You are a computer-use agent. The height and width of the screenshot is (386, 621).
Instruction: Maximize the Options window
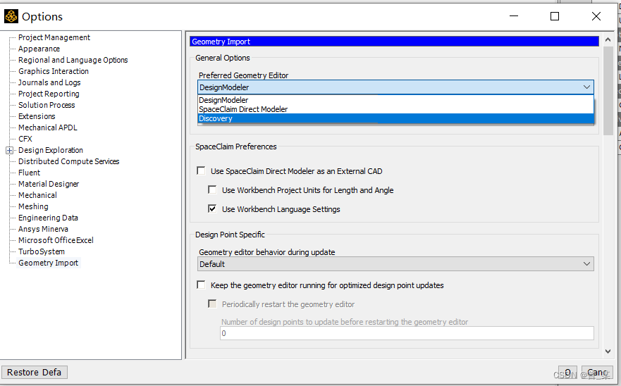[x=555, y=16]
